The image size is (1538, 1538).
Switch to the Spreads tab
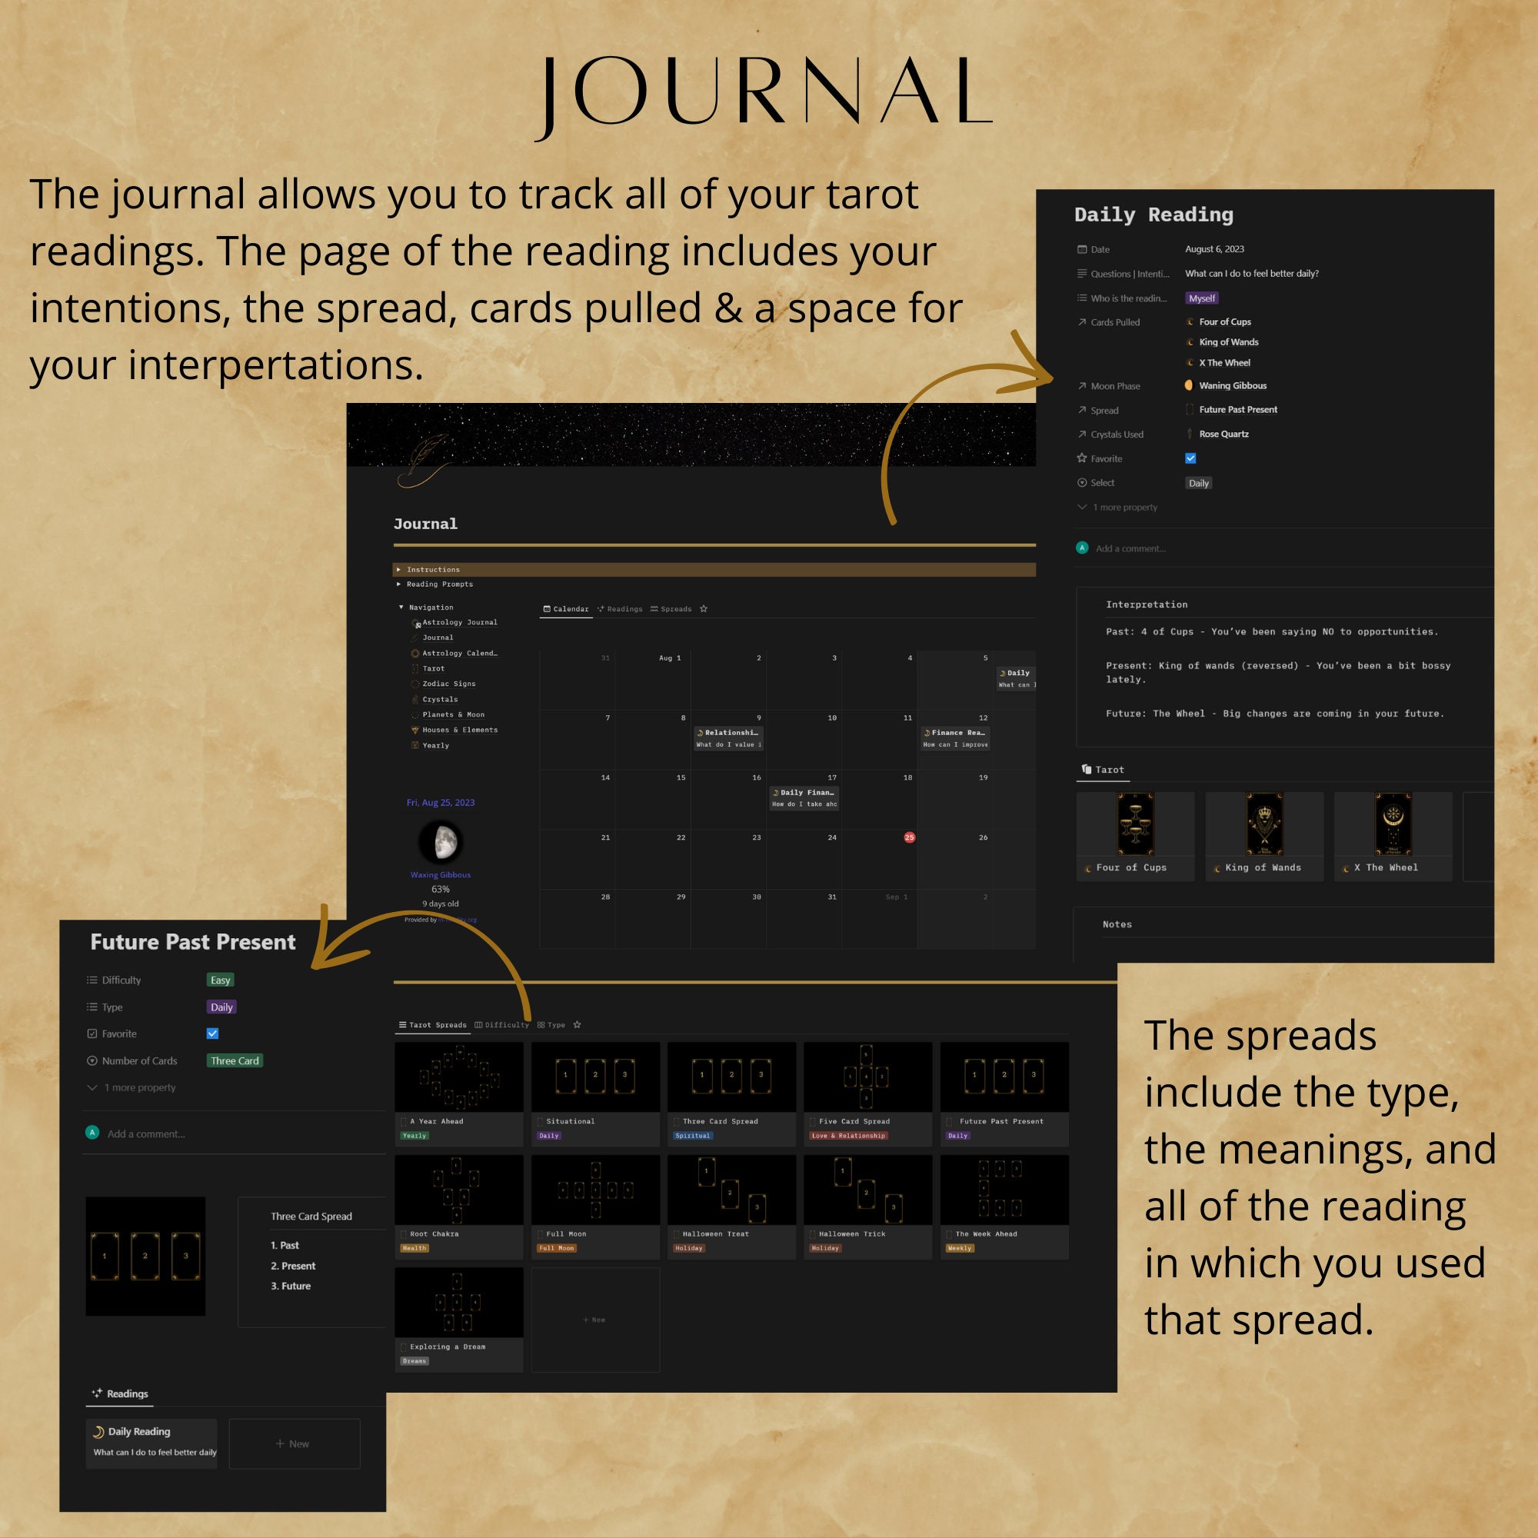pyautogui.click(x=677, y=609)
